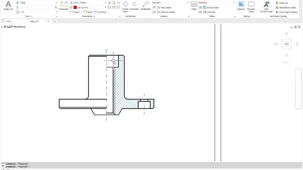The image size is (303, 170).
Task: Open the Table text style dropdown
Action: [56, 3]
